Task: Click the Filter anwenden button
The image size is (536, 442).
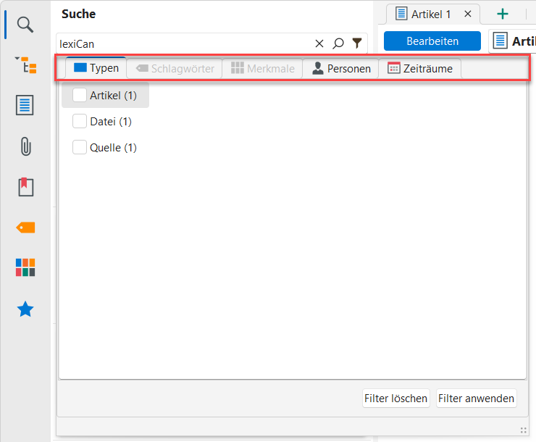Action: [476, 399]
